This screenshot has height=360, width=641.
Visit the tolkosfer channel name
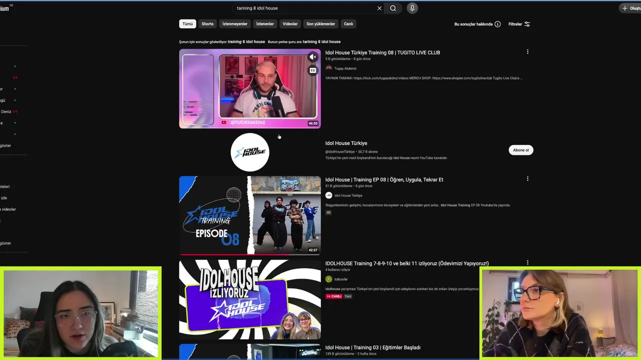[x=341, y=279]
